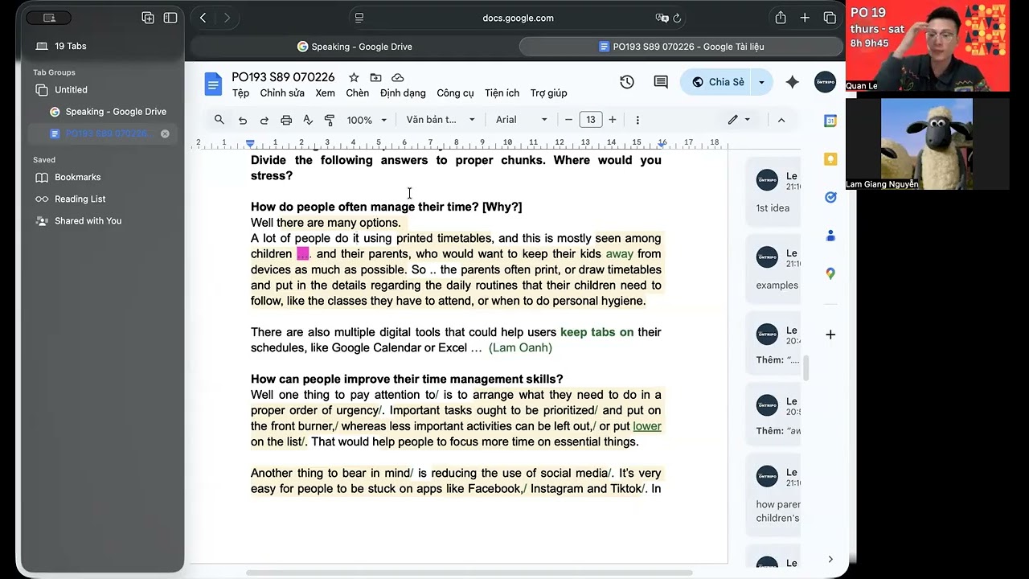Click the underlined word lower
This screenshot has width=1029, height=579.
[x=647, y=426]
